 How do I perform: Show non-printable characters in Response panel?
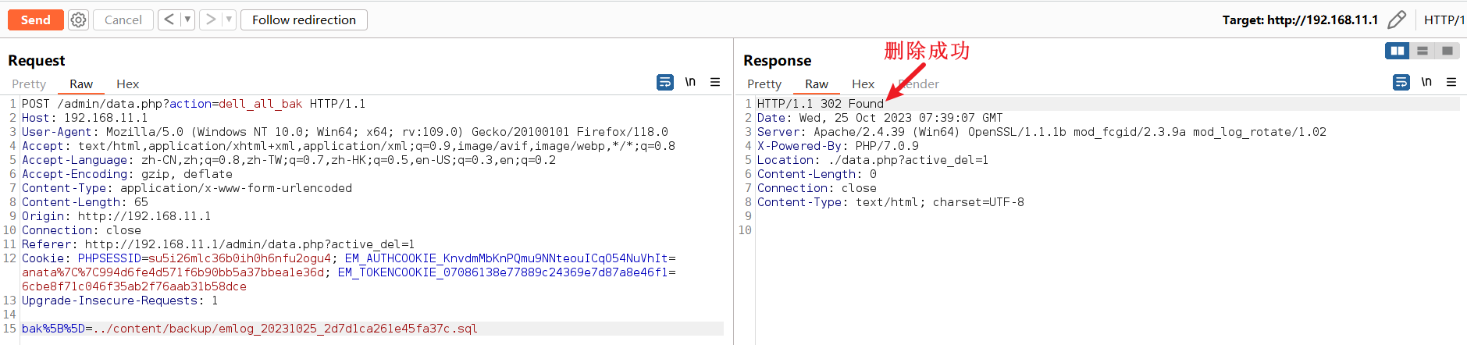click(x=1426, y=82)
